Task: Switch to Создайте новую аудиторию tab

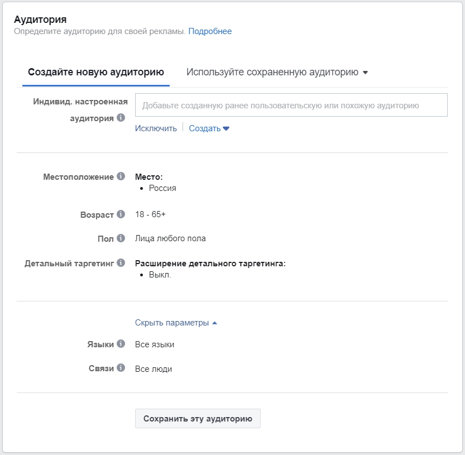Action: coord(96,72)
